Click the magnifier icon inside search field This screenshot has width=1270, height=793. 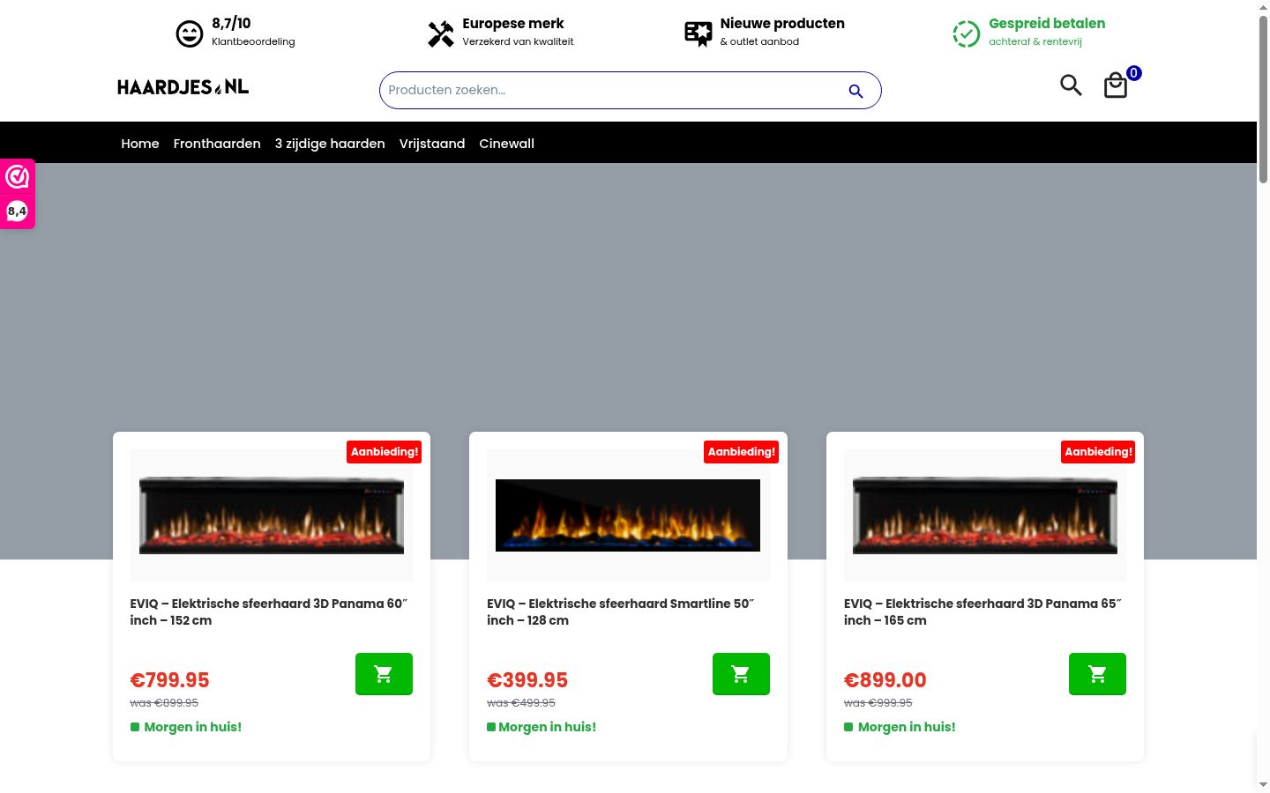click(x=855, y=91)
